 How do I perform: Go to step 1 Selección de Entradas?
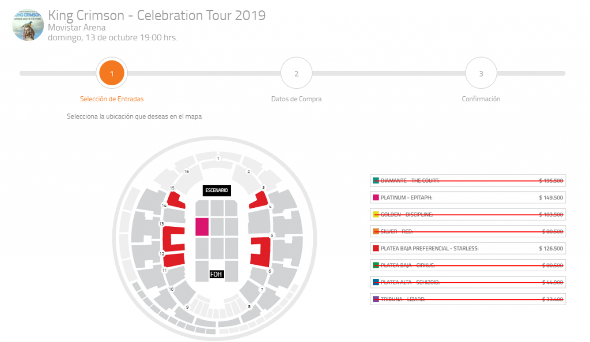(x=112, y=74)
